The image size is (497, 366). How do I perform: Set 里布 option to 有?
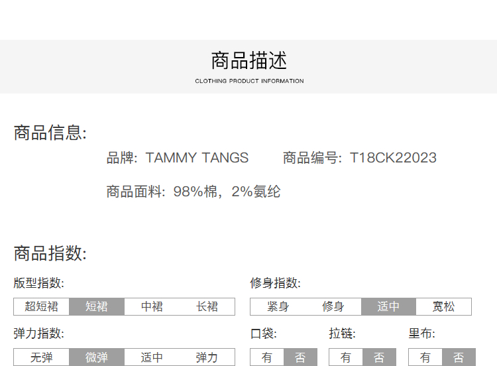[425, 357]
